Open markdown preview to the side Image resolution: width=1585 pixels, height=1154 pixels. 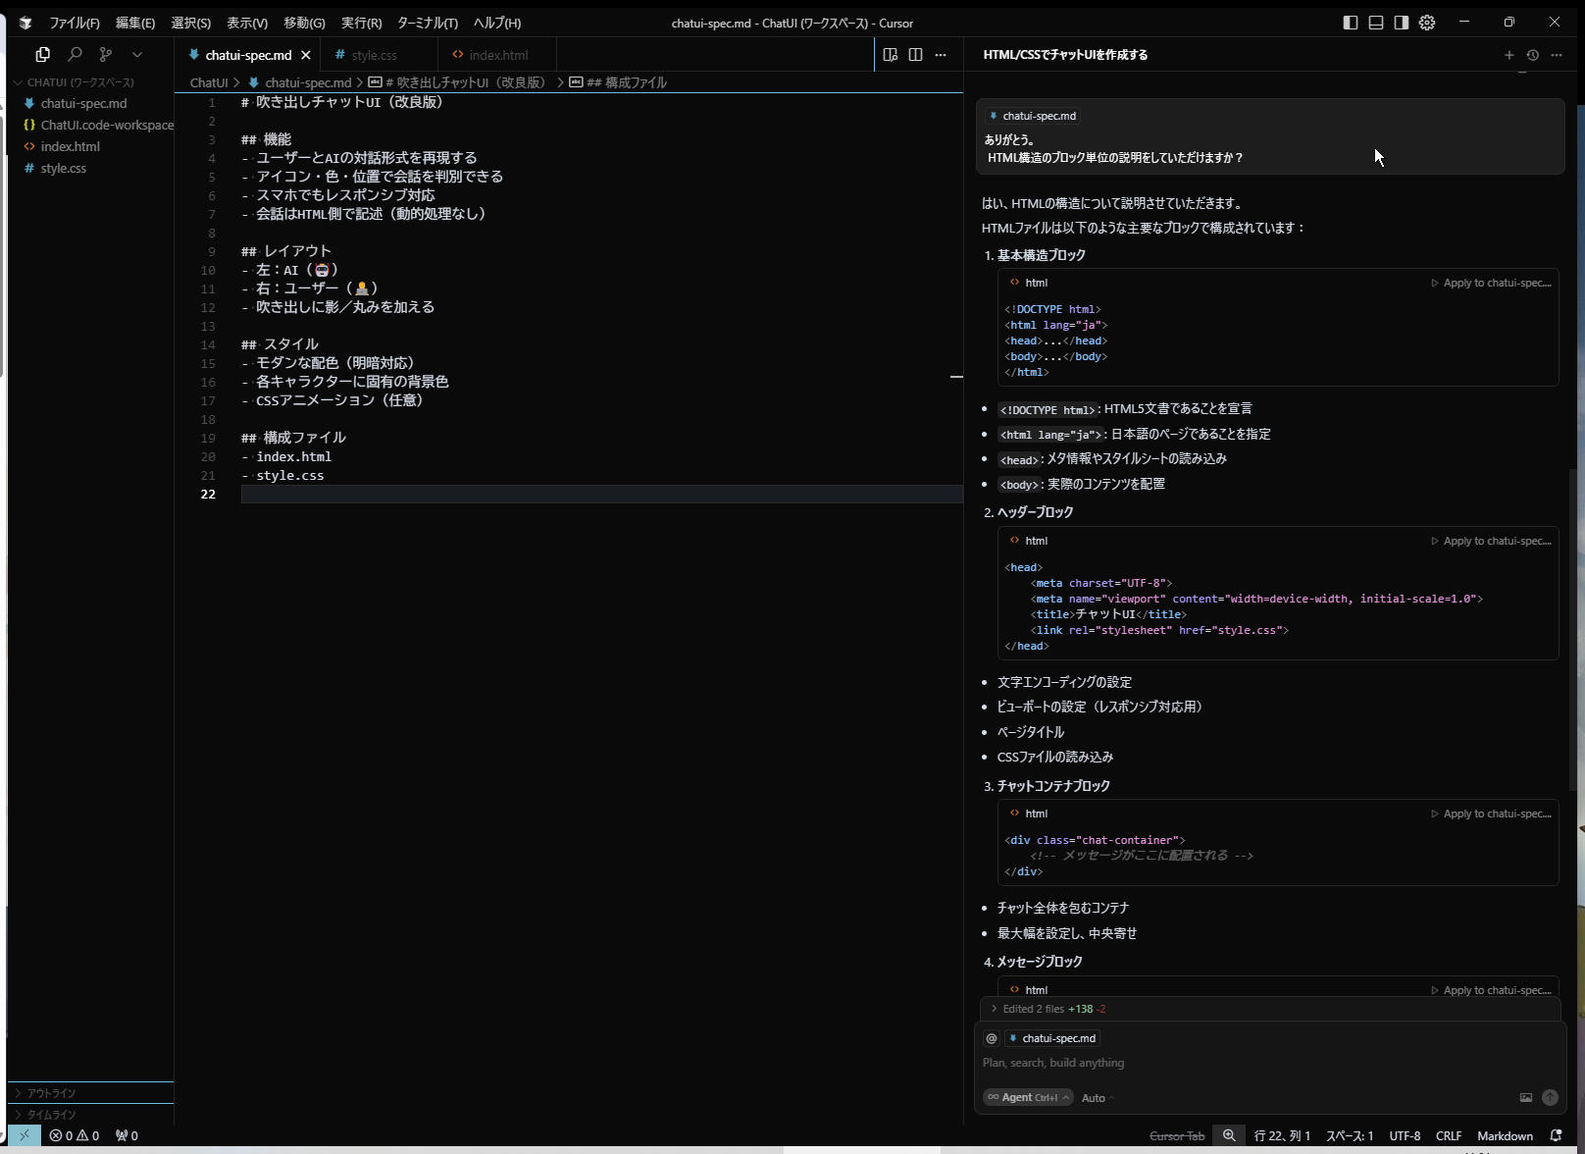pos(890,55)
